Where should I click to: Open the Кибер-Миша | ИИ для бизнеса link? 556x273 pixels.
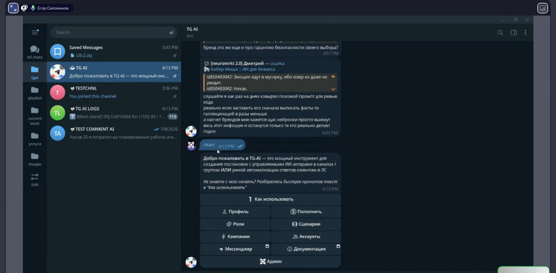(242, 69)
